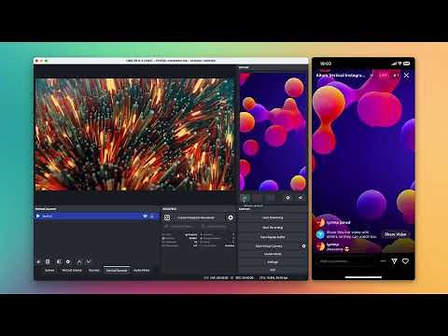Click the settings gear under vertical preview
448x336 pixels.
tap(287, 198)
